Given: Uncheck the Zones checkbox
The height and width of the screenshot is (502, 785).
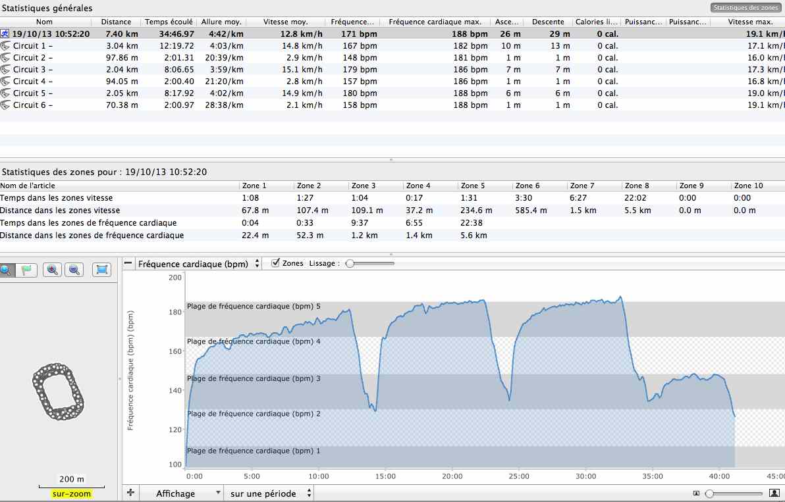Looking at the screenshot, I should [276, 263].
